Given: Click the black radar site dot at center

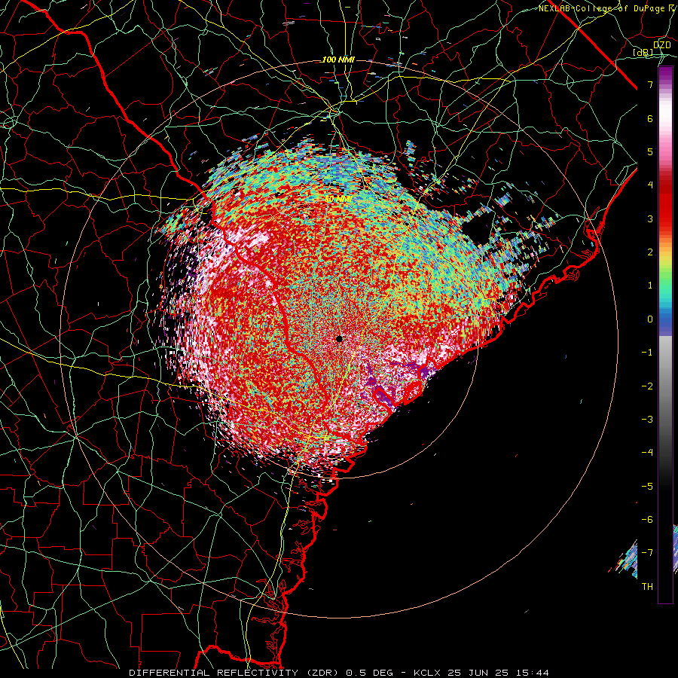Looking at the screenshot, I should tap(340, 339).
